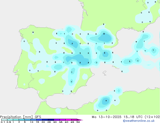Click the legend swatch between 30 and 35
The height and width of the screenshot is (123, 160).
(57, 120)
